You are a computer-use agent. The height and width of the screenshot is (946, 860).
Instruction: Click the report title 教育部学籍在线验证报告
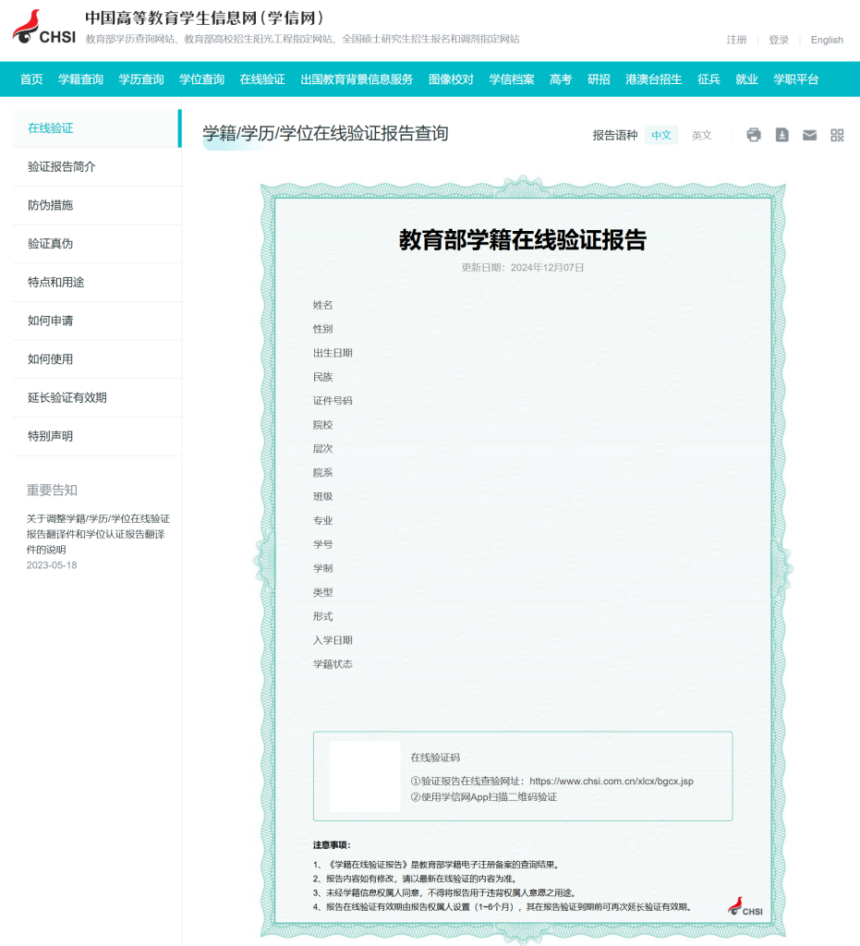(x=522, y=239)
